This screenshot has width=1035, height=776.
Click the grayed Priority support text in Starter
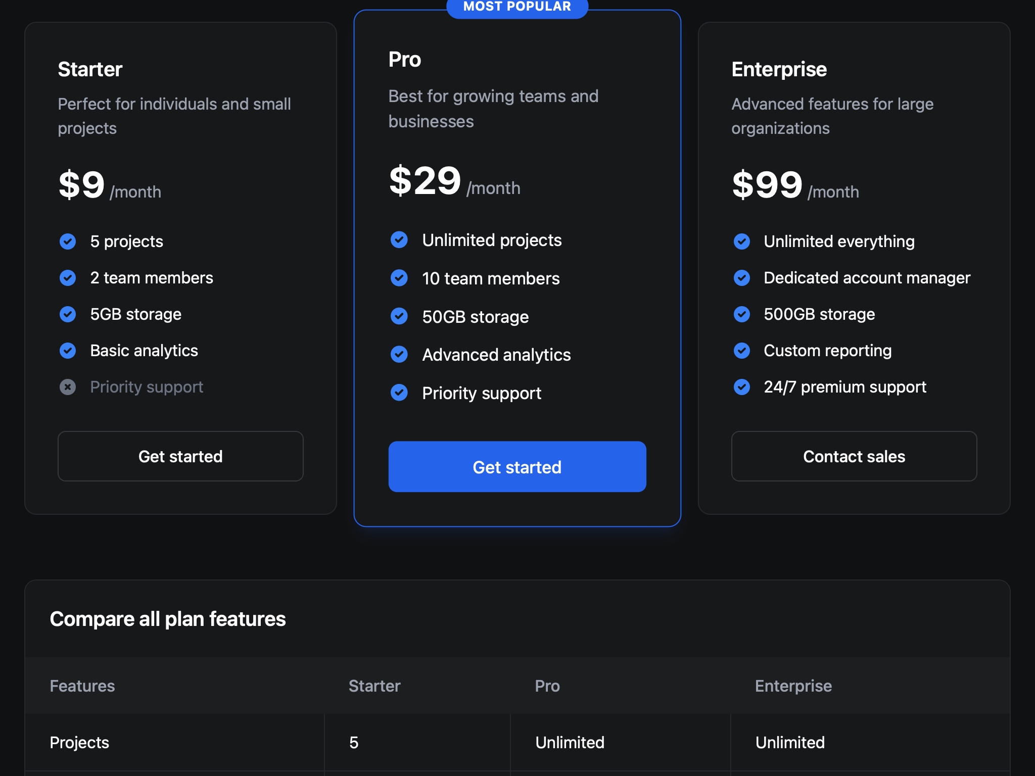[147, 387]
